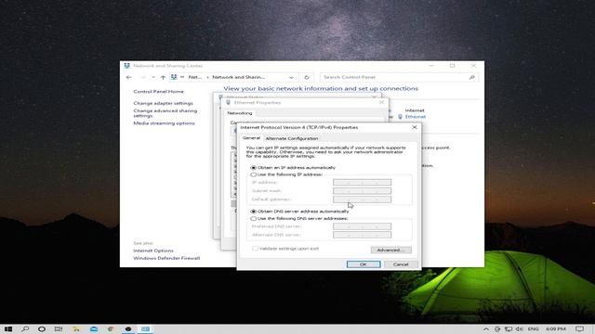
Task: Click volume icon in system tray
Action: coord(519,328)
